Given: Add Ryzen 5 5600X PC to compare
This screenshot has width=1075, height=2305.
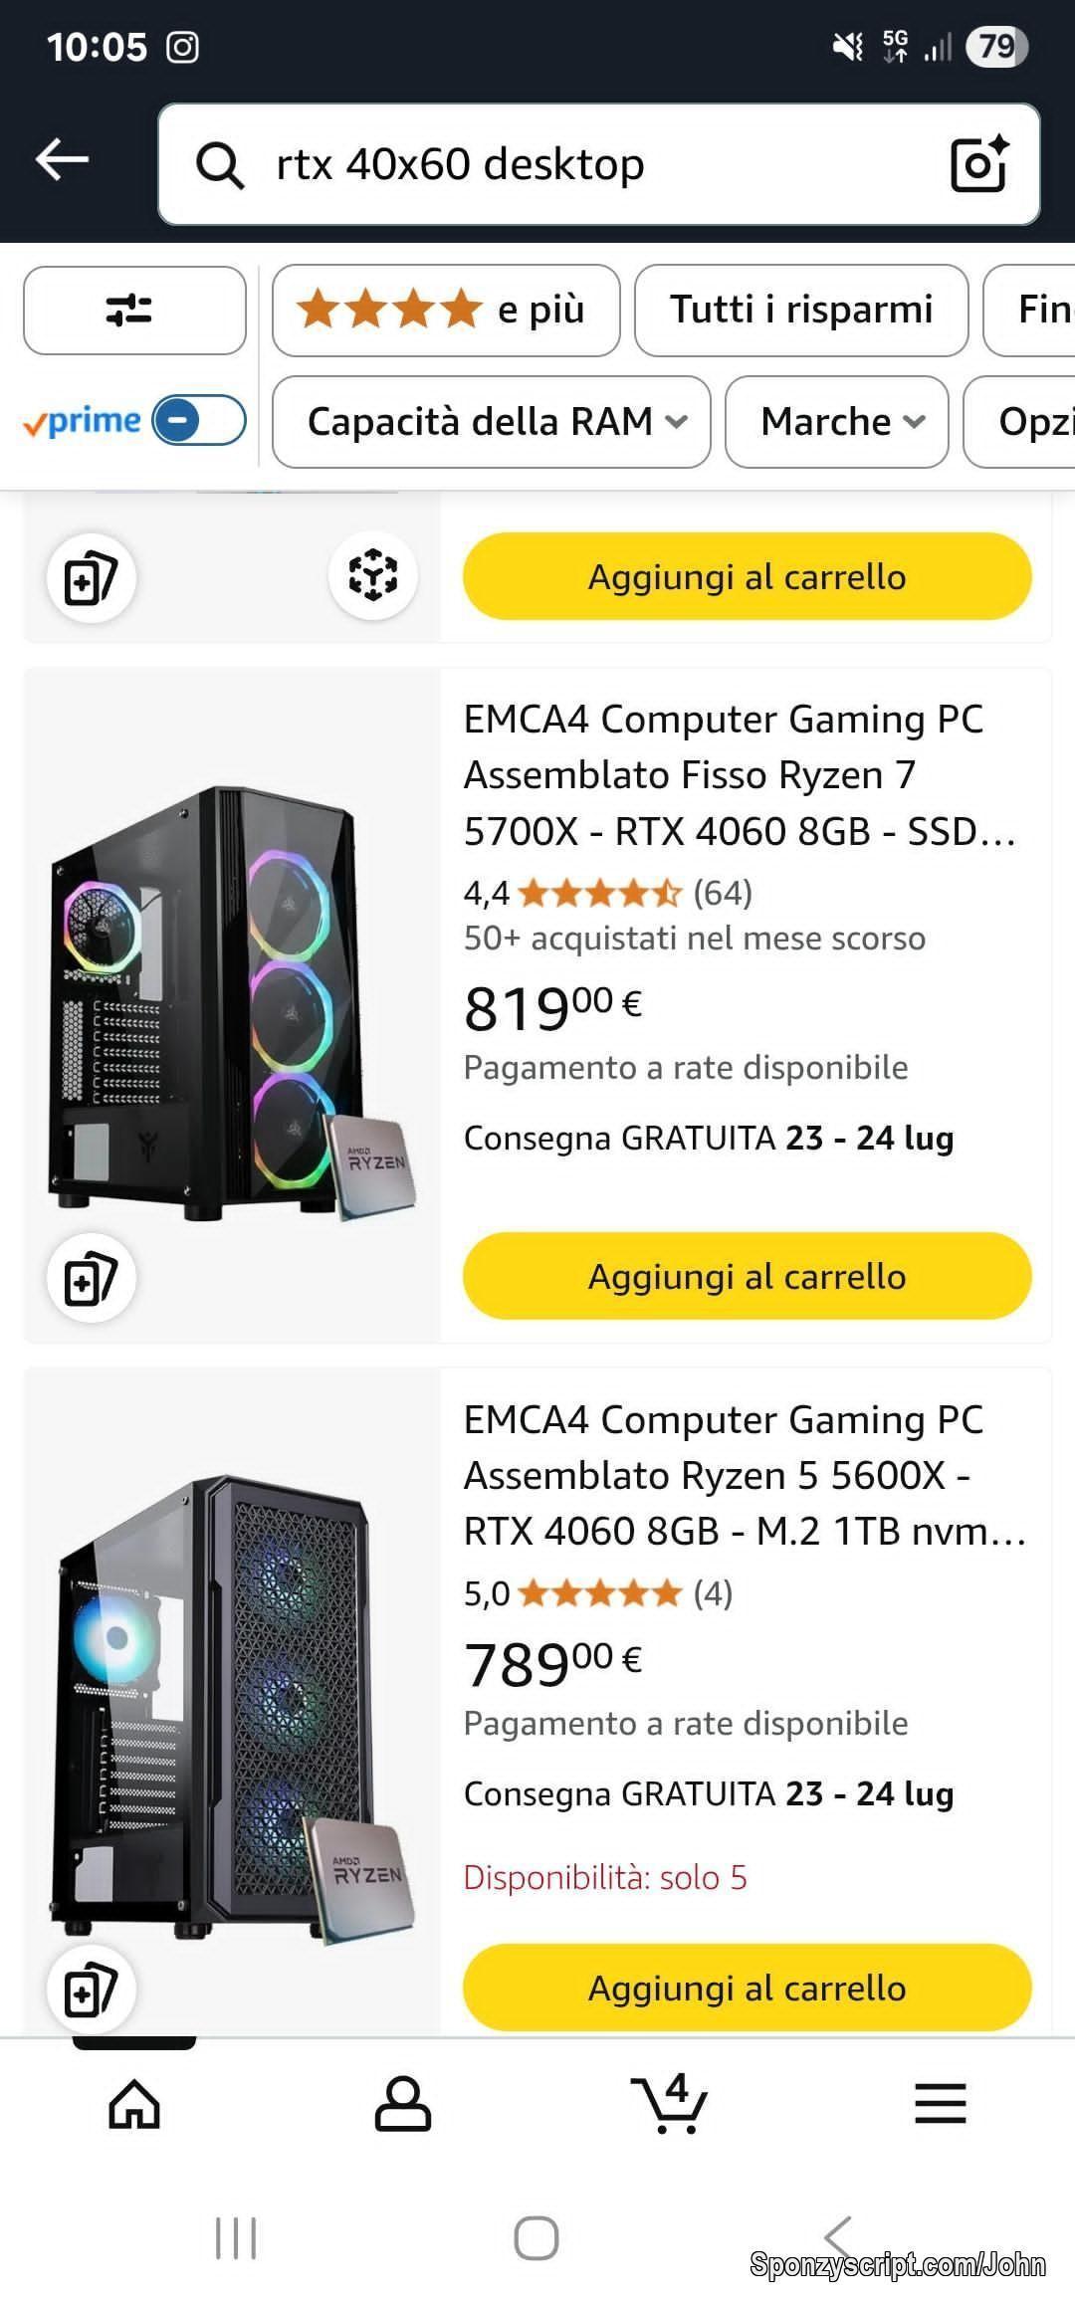Looking at the screenshot, I should (x=91, y=1989).
